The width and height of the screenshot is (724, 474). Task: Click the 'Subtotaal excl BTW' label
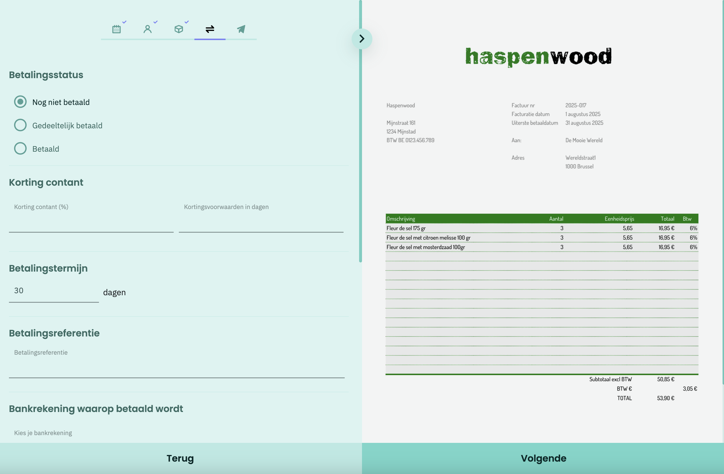[x=610, y=379]
